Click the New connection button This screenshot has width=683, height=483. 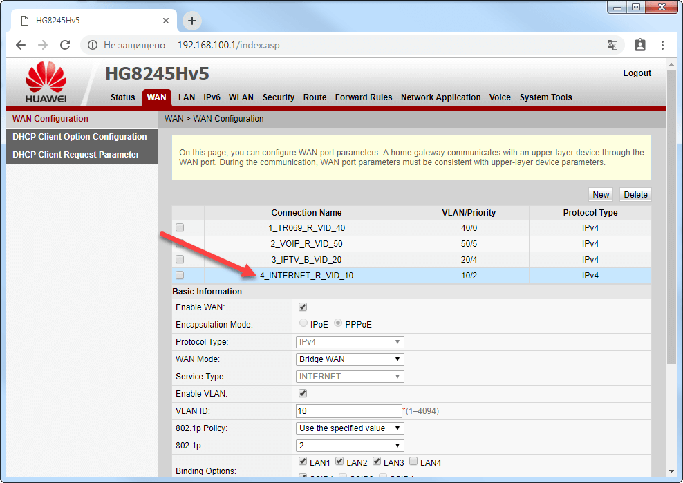pyautogui.click(x=601, y=195)
